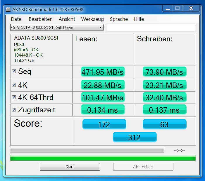205x181 pixels.
Task: Click the write score 63
Action: [165, 124]
